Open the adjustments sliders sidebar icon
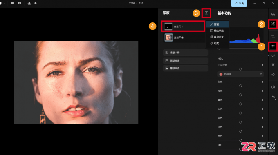Screen dimensions: 278x155 [273, 46]
